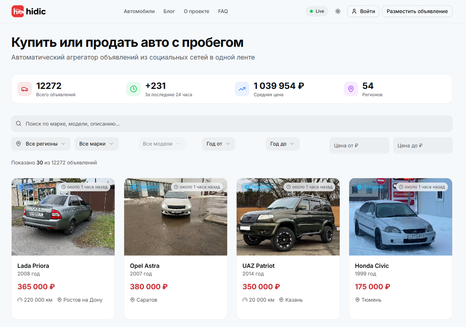Viewport: 466px width, 327px height.
Task: Click the Регионов label
Action: [372, 95]
